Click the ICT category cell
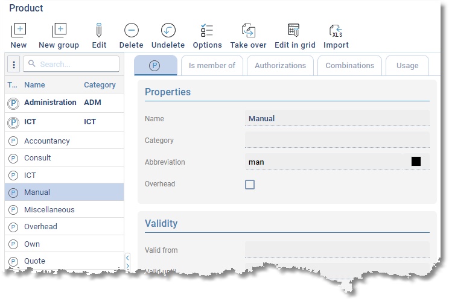The image size is (449, 301). point(90,122)
